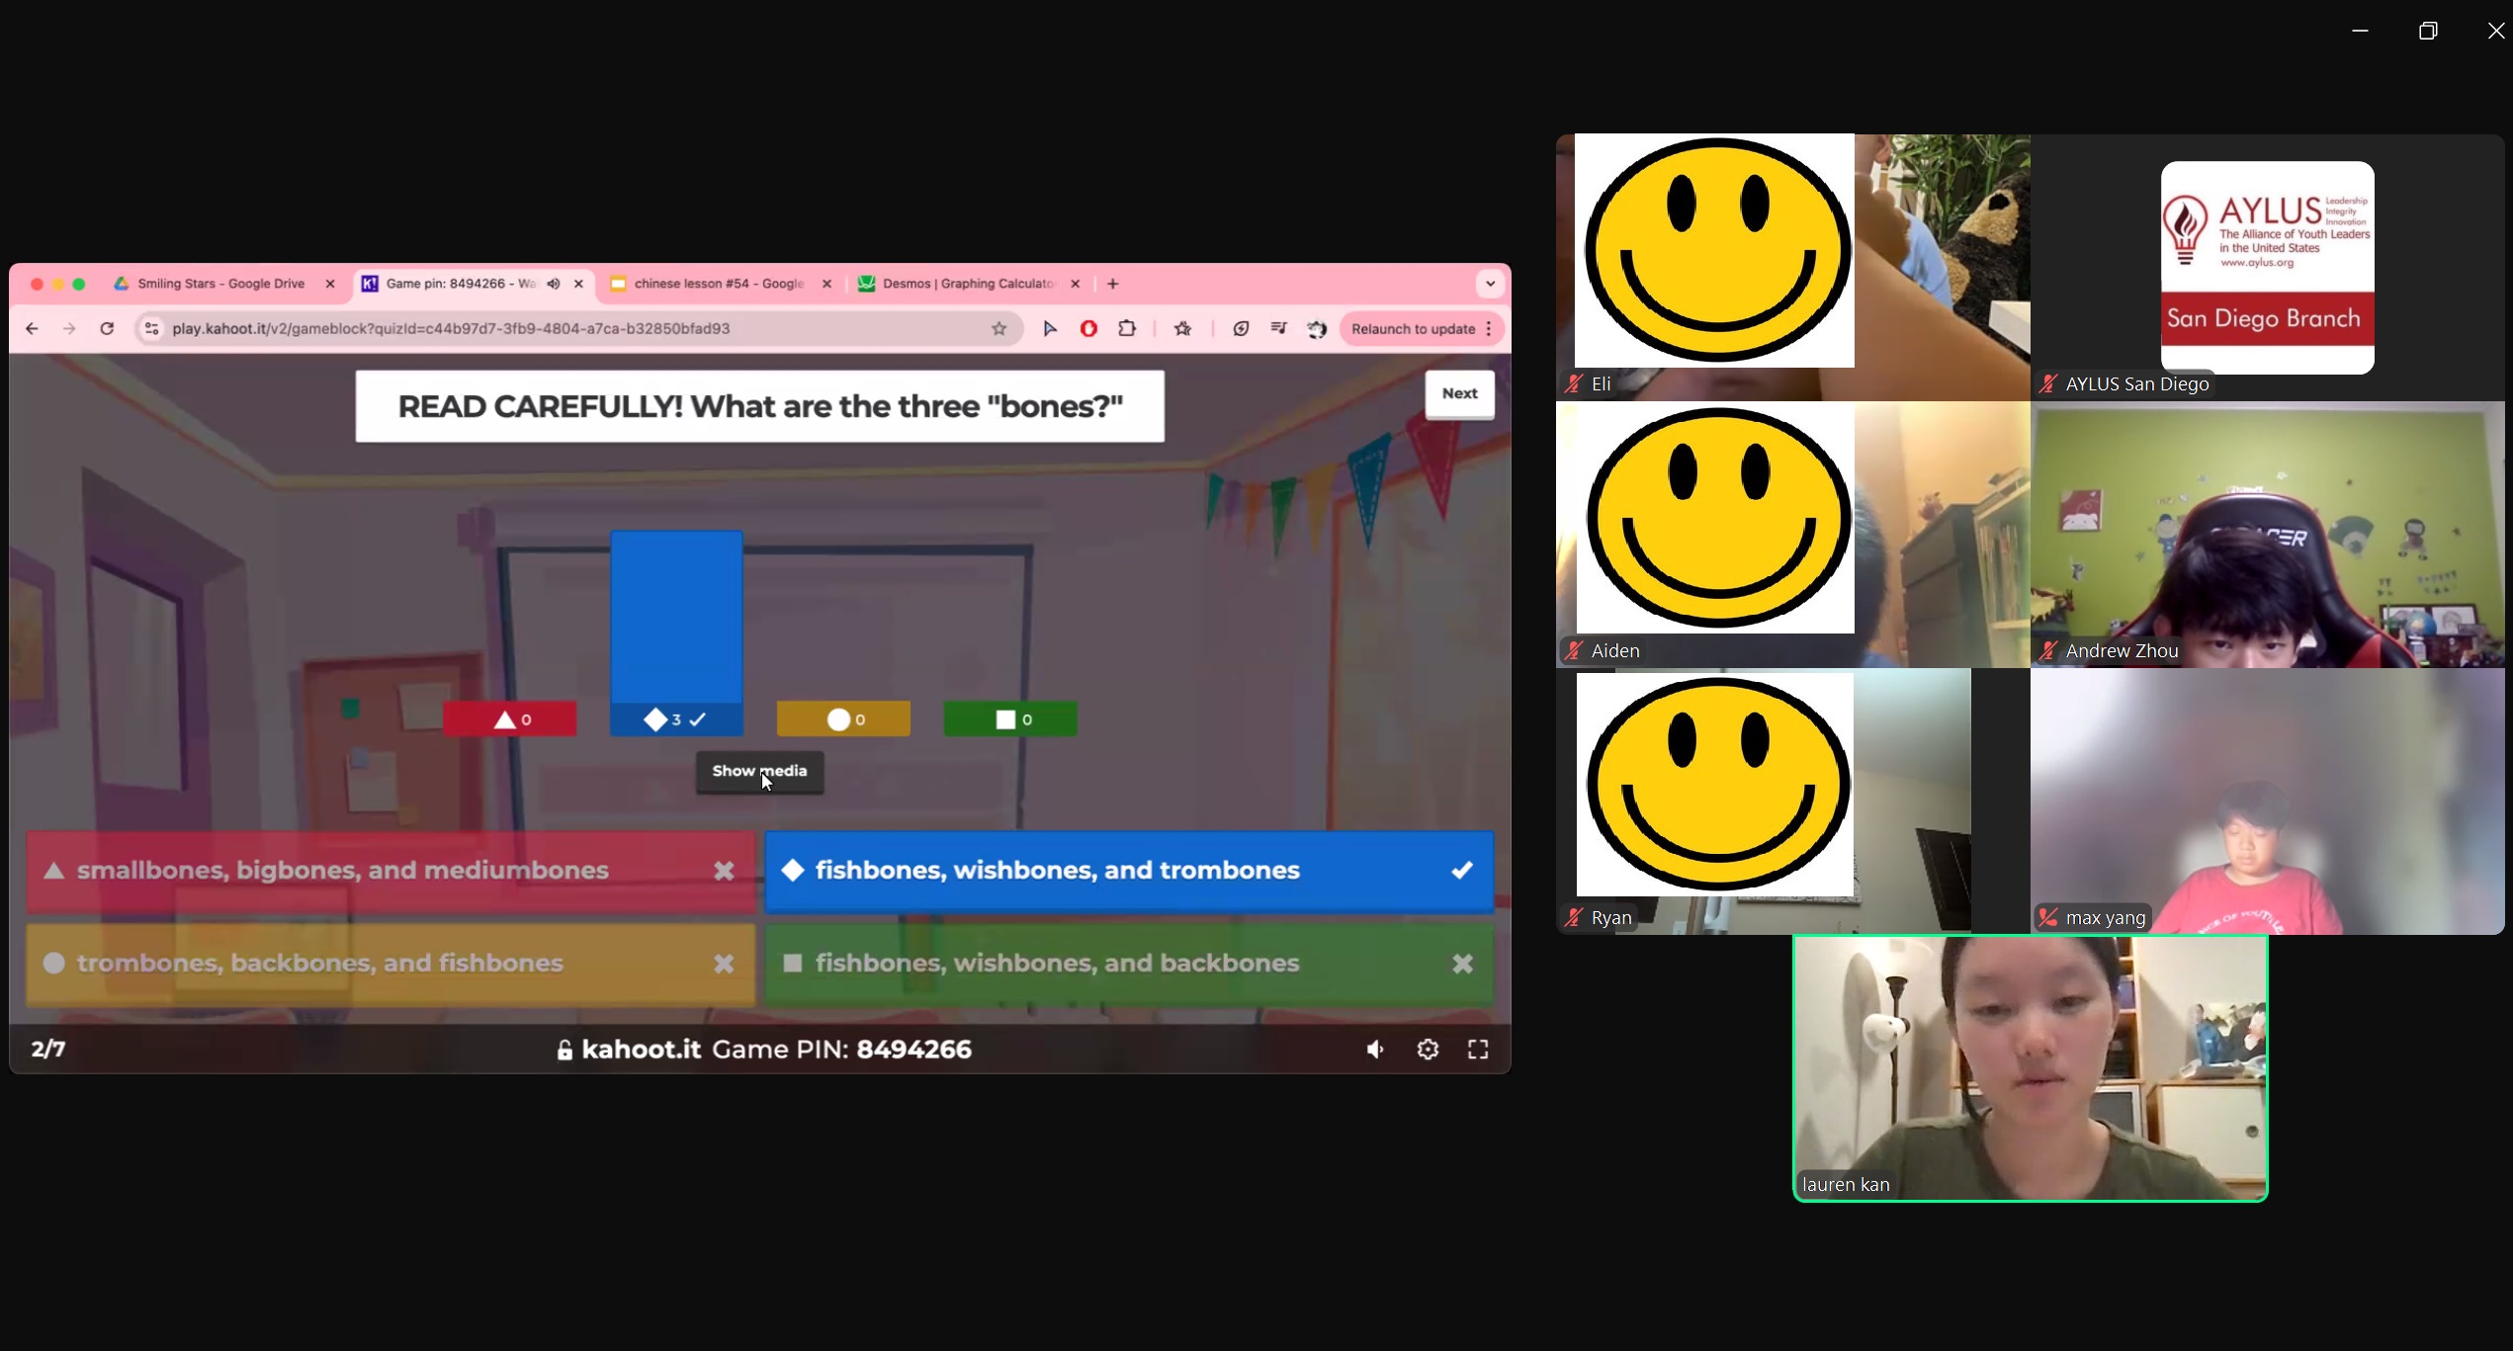The image size is (2513, 1351).
Task: Toggle Kahoot fullscreen icon
Action: coord(1478,1050)
